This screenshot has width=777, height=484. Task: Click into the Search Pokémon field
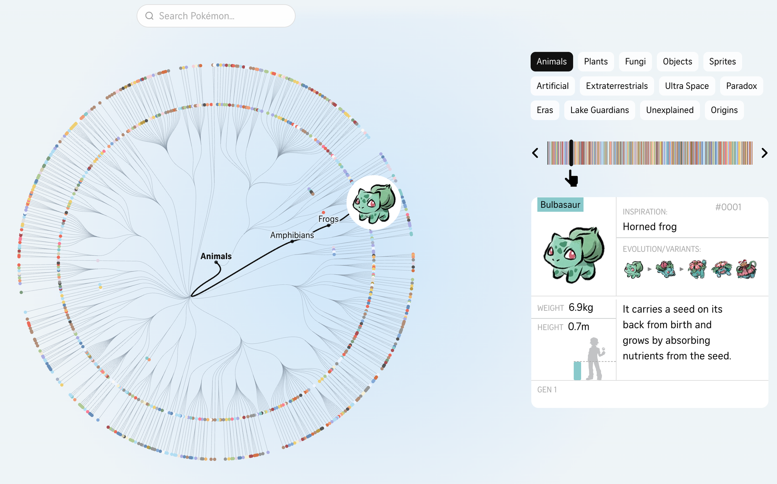[x=221, y=16]
